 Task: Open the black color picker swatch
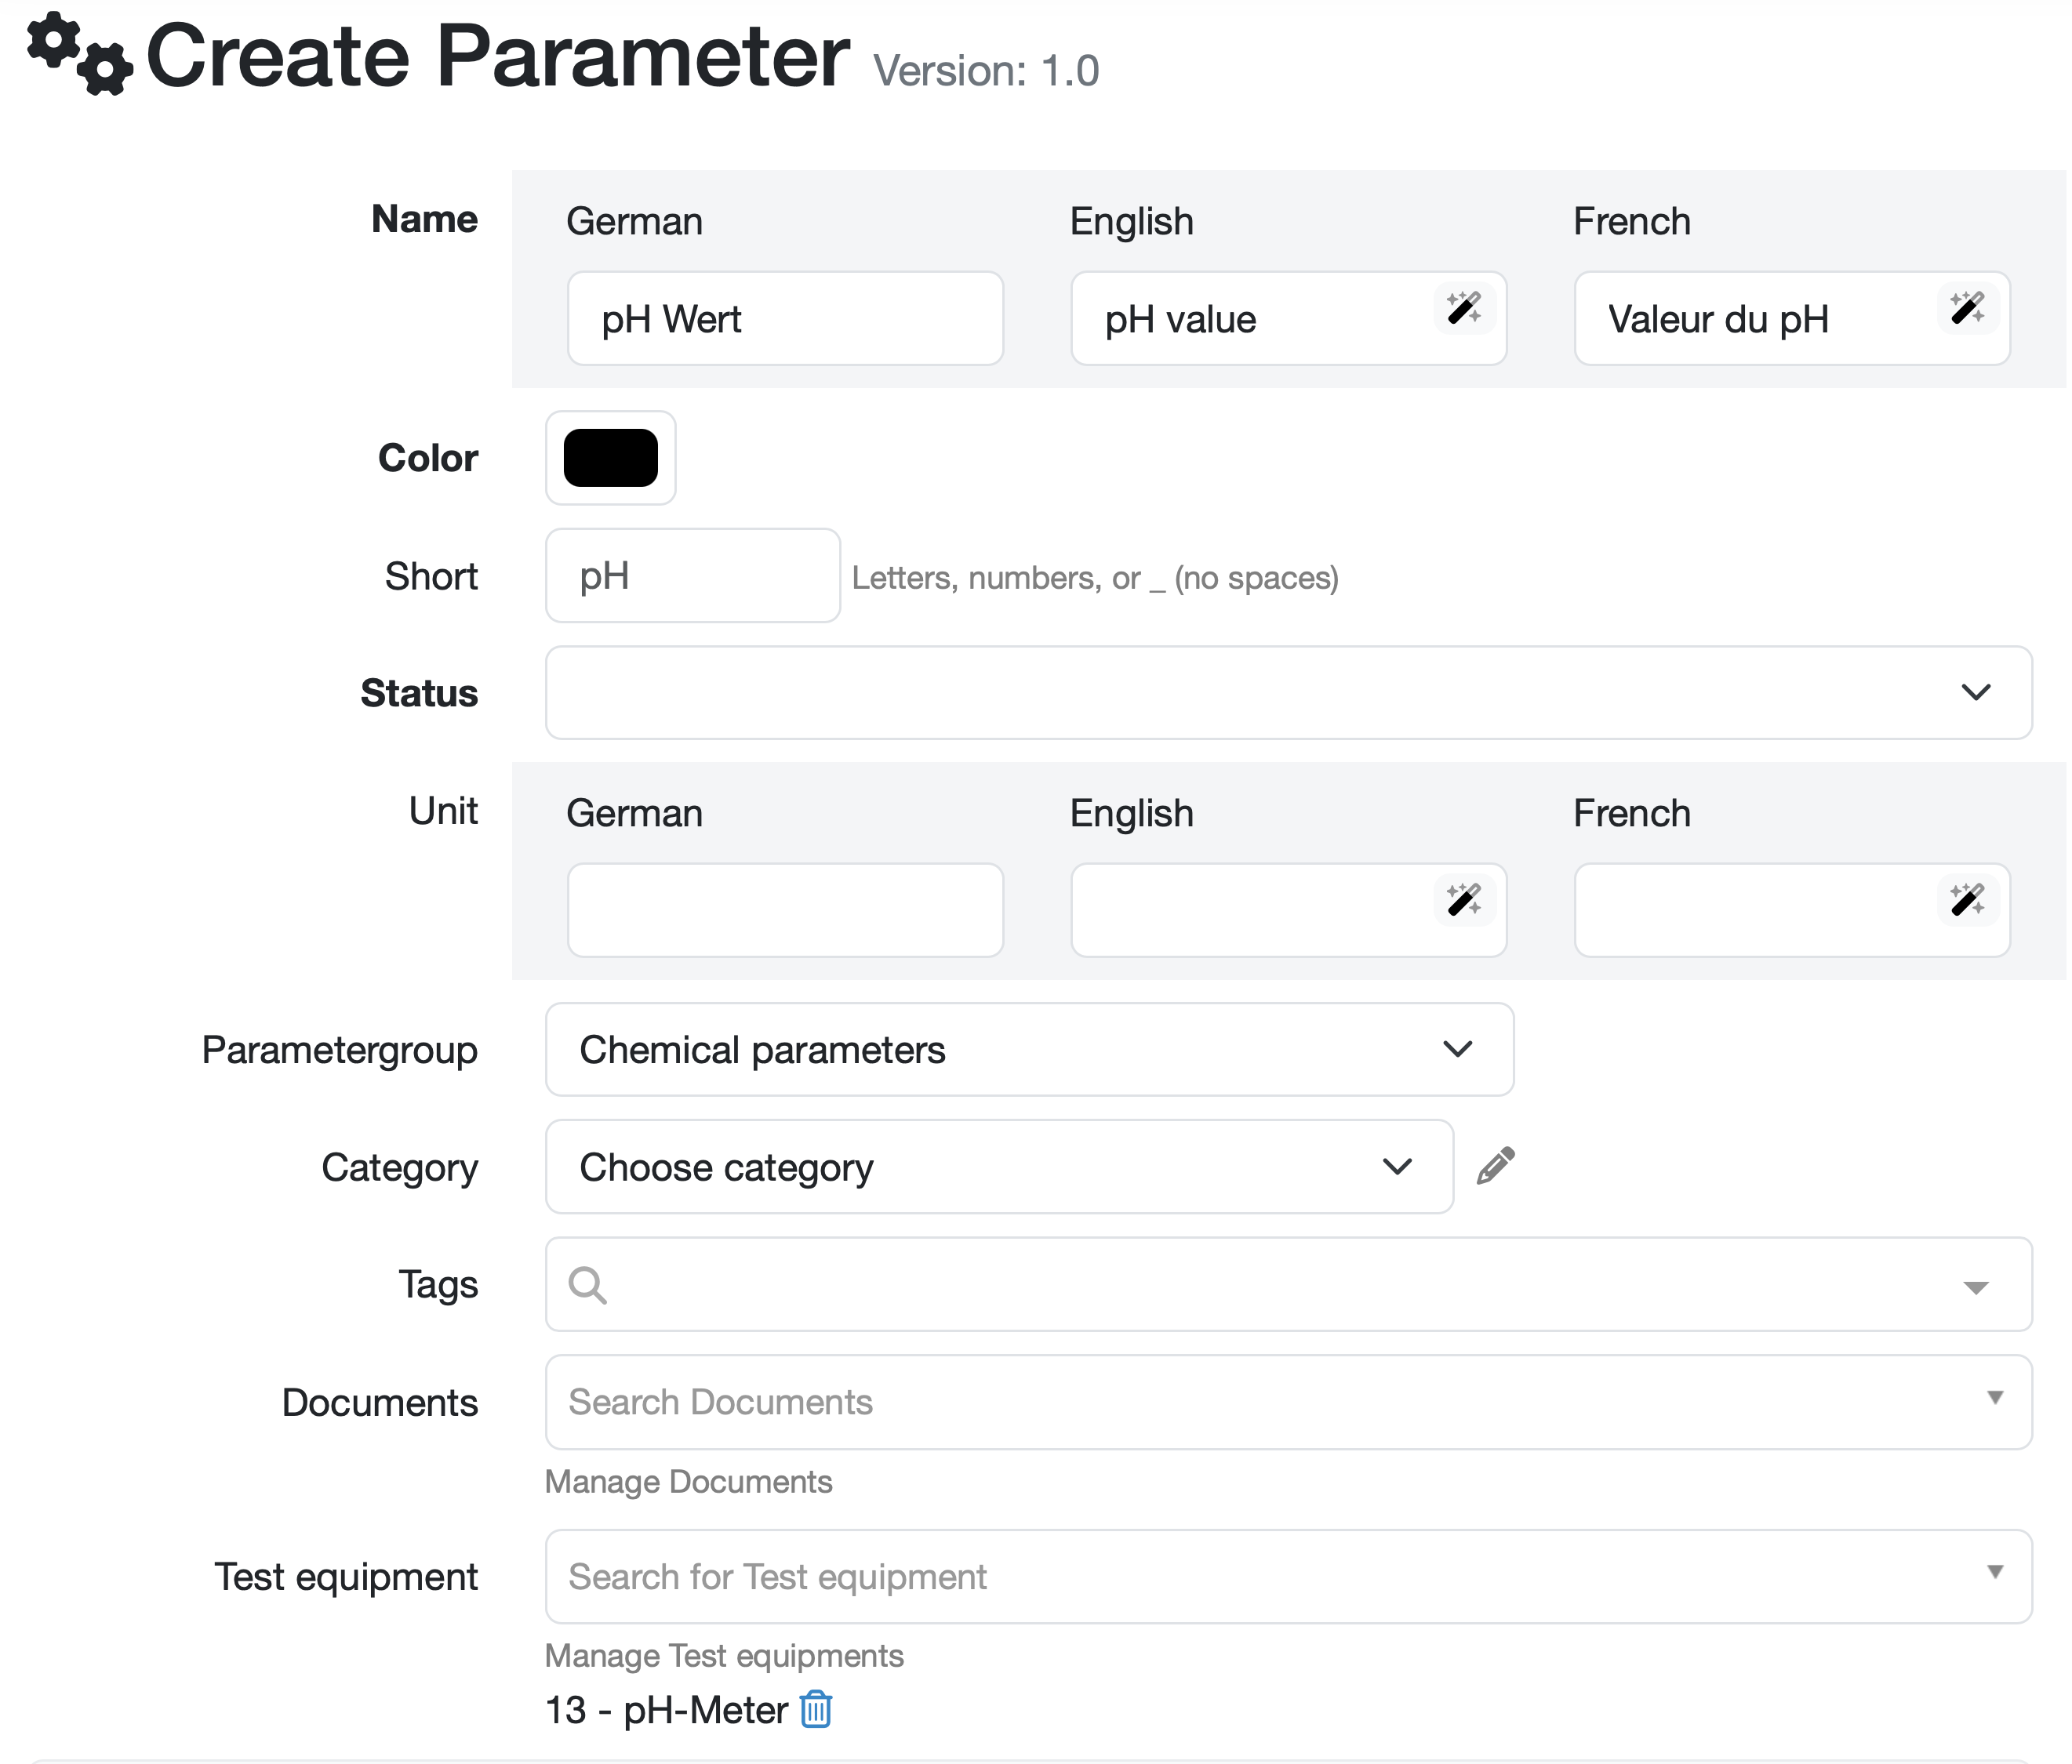coord(610,458)
